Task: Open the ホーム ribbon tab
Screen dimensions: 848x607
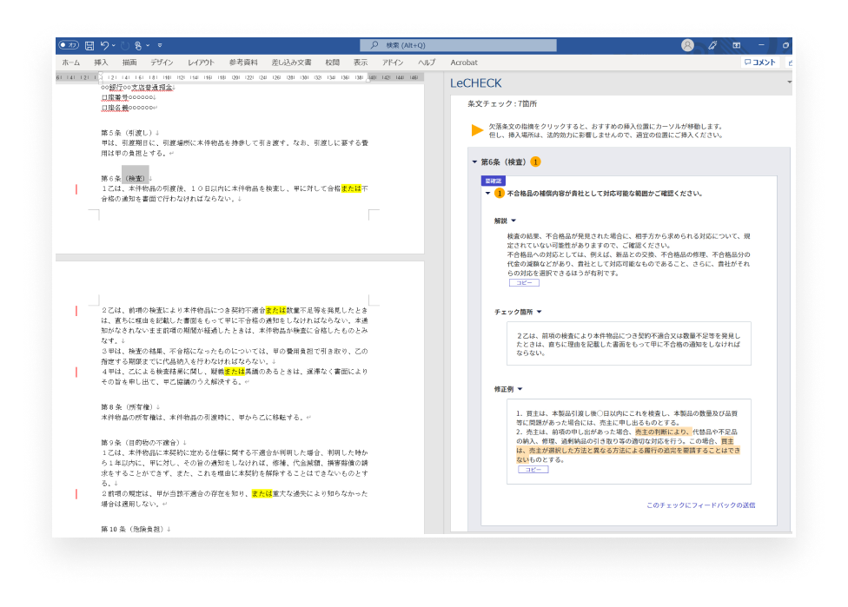Action: pos(71,63)
